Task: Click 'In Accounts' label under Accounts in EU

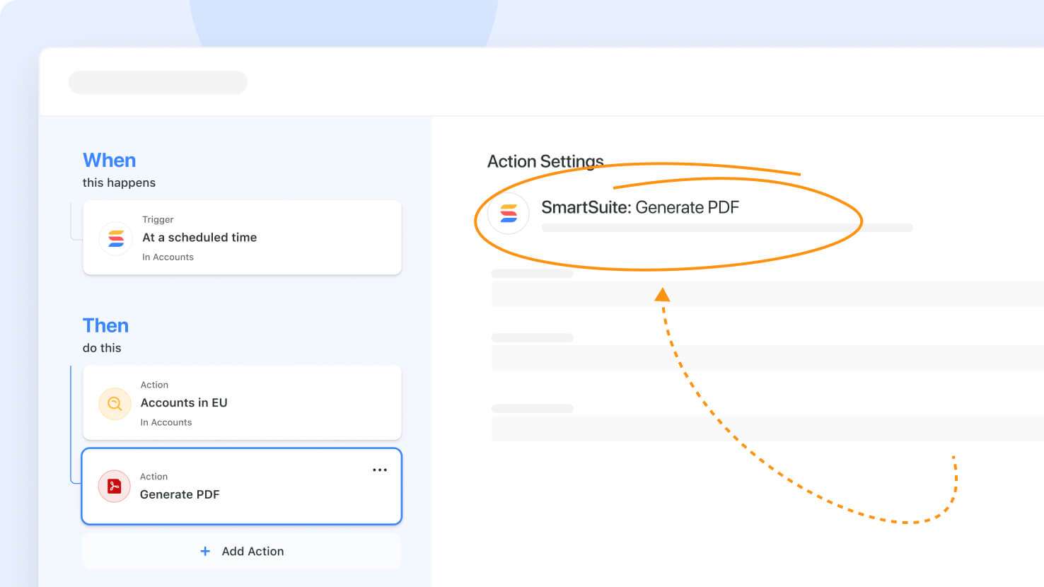Action: [166, 422]
